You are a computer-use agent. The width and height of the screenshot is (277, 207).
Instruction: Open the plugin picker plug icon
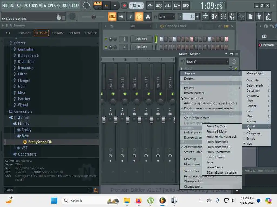[259, 17]
